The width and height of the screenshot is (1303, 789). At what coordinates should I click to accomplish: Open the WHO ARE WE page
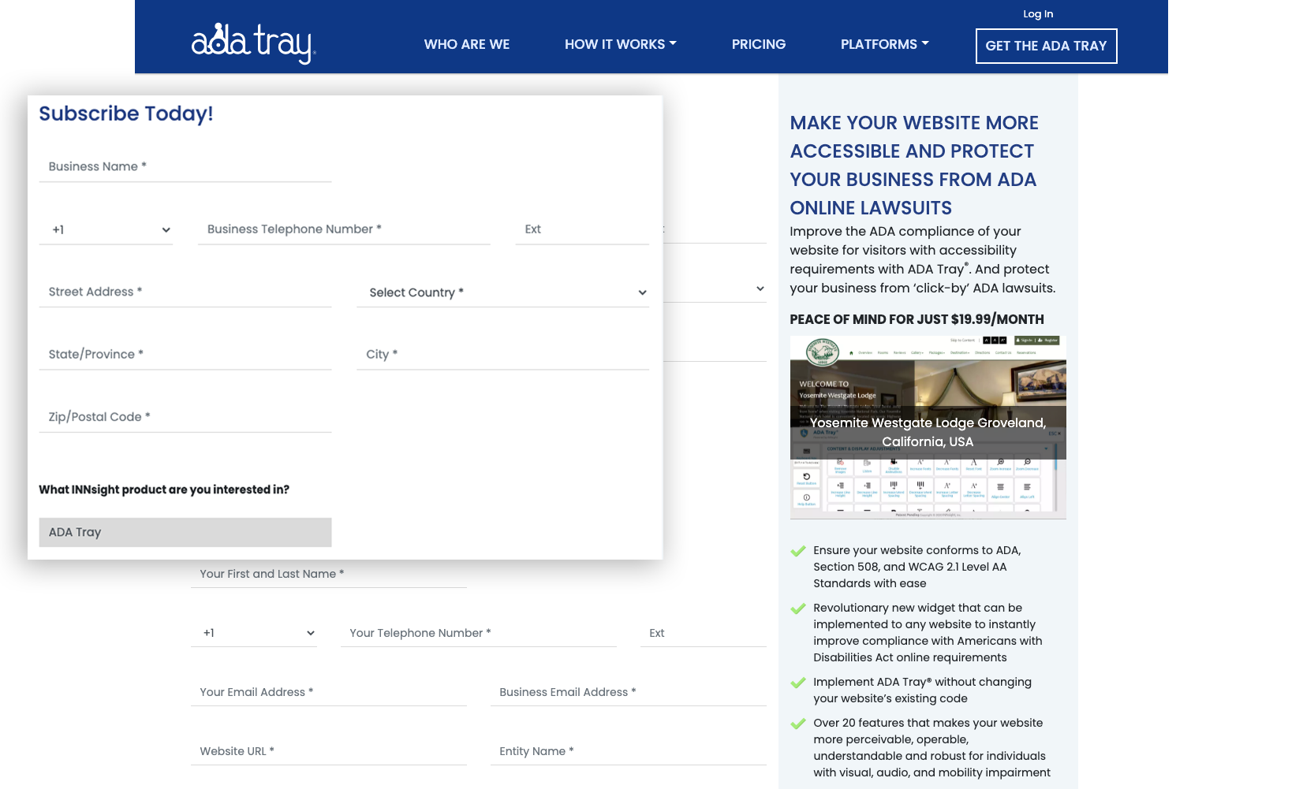467,44
